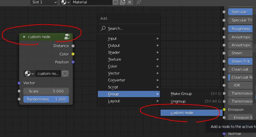
Task: Toggle the pin icon in header
Action: coord(139,2)
